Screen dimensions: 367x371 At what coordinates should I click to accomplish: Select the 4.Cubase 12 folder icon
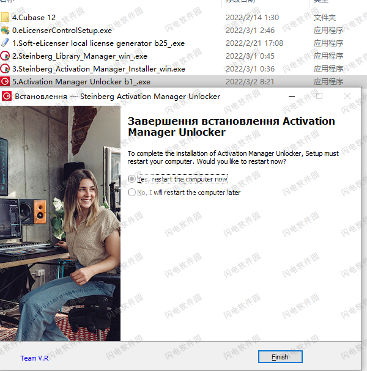coord(5,17)
